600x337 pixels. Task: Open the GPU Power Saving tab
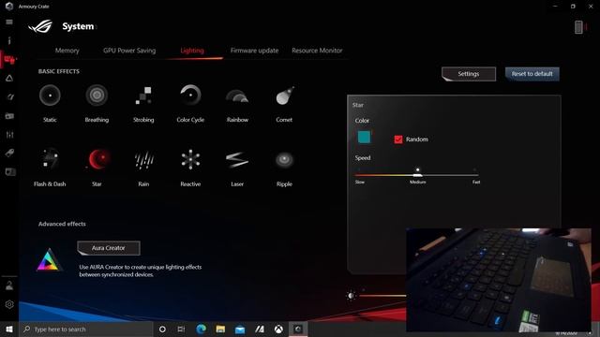129,51
